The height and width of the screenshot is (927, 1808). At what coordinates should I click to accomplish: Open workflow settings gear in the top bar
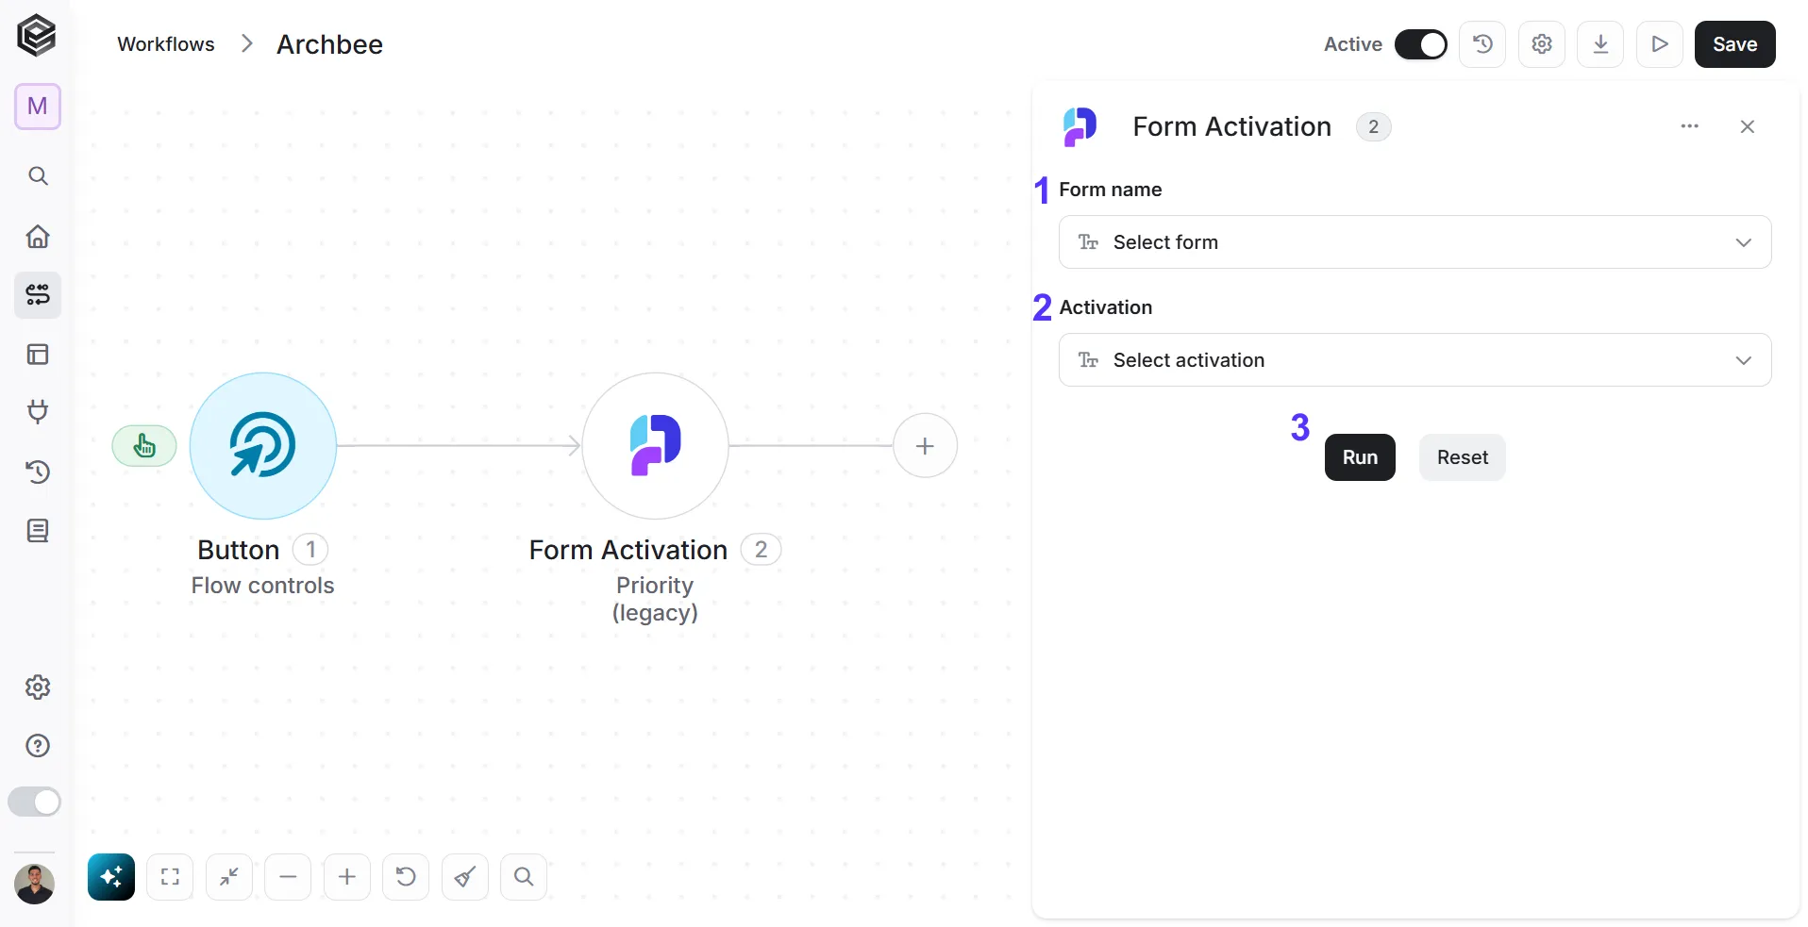click(1542, 44)
